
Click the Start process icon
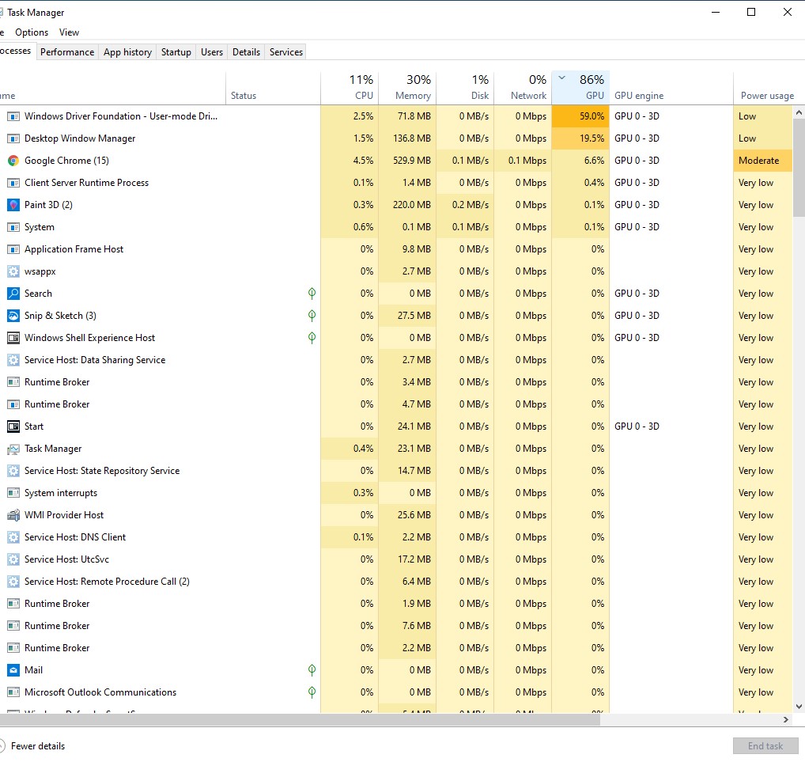point(13,426)
